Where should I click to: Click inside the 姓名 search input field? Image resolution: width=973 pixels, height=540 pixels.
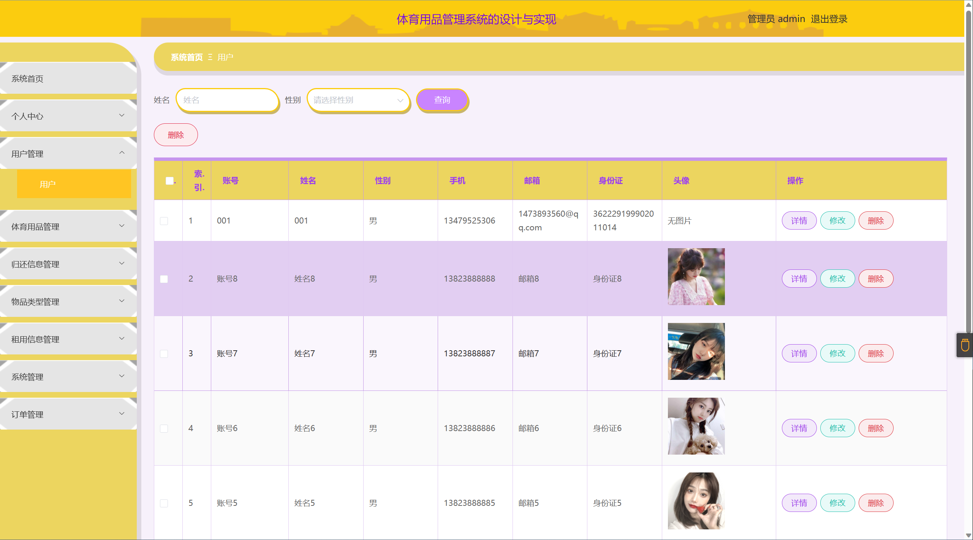pos(227,100)
